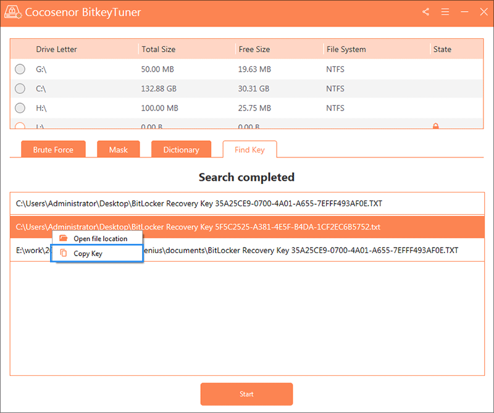Click the H:\ drive letter label
Viewport: 494px width, 413px height.
pos(41,109)
